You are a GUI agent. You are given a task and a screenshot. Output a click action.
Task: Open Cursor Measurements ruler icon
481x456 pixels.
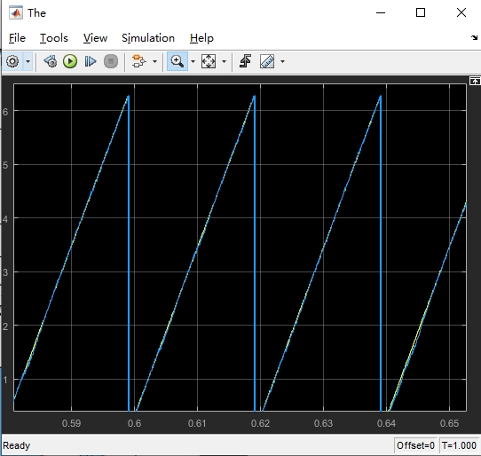point(267,61)
